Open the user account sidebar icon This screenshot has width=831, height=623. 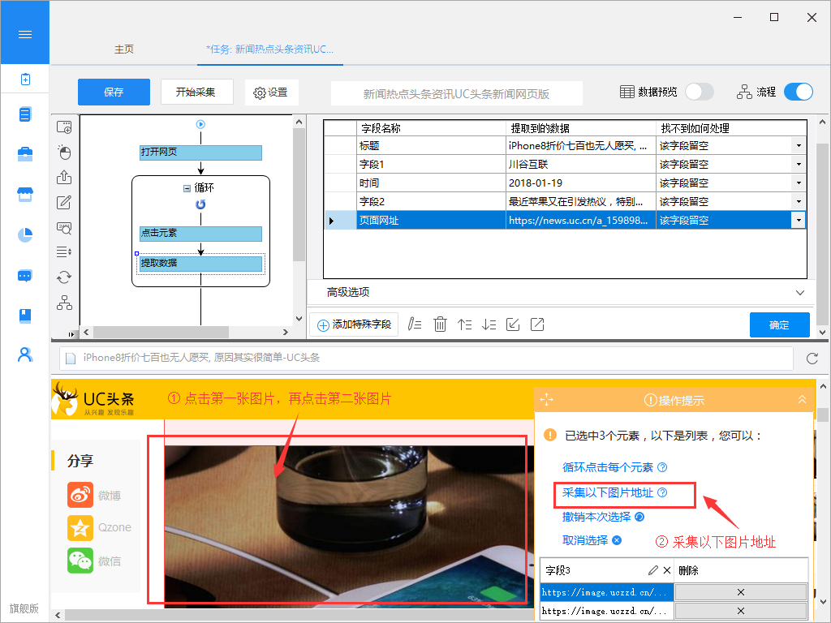(x=25, y=354)
